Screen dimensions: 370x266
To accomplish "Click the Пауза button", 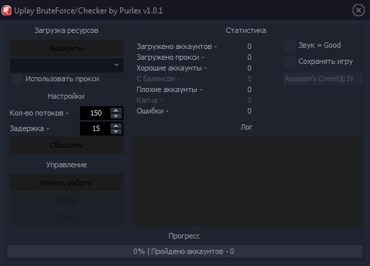I will (x=66, y=200).
